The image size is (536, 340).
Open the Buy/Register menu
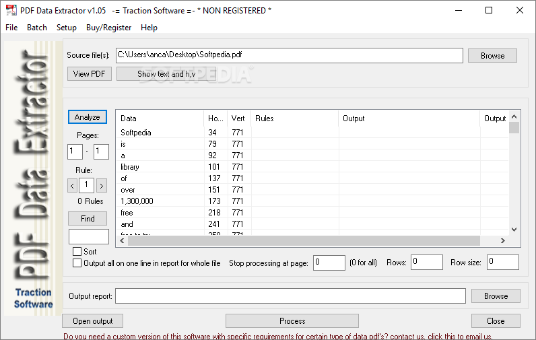pyautogui.click(x=109, y=28)
